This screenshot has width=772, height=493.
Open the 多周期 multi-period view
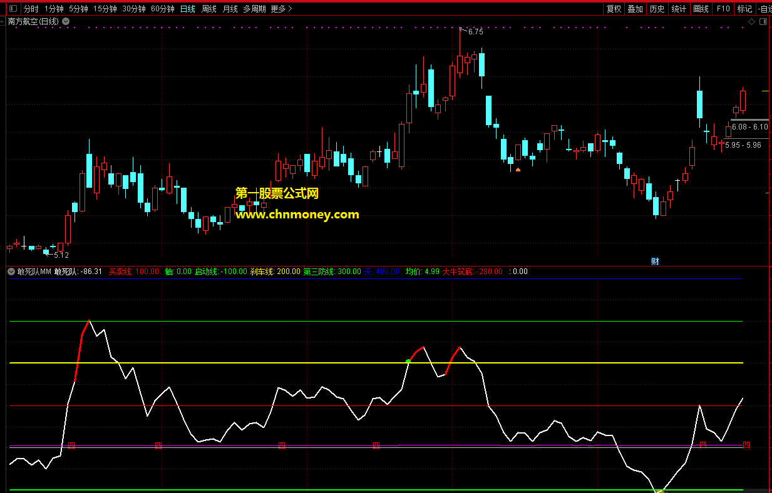254,9
